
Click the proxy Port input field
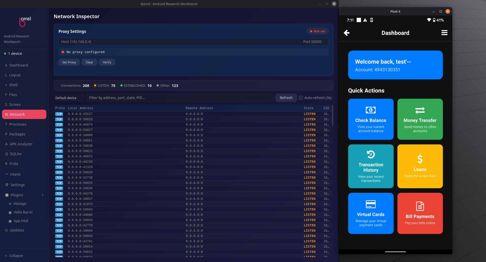click(x=314, y=42)
